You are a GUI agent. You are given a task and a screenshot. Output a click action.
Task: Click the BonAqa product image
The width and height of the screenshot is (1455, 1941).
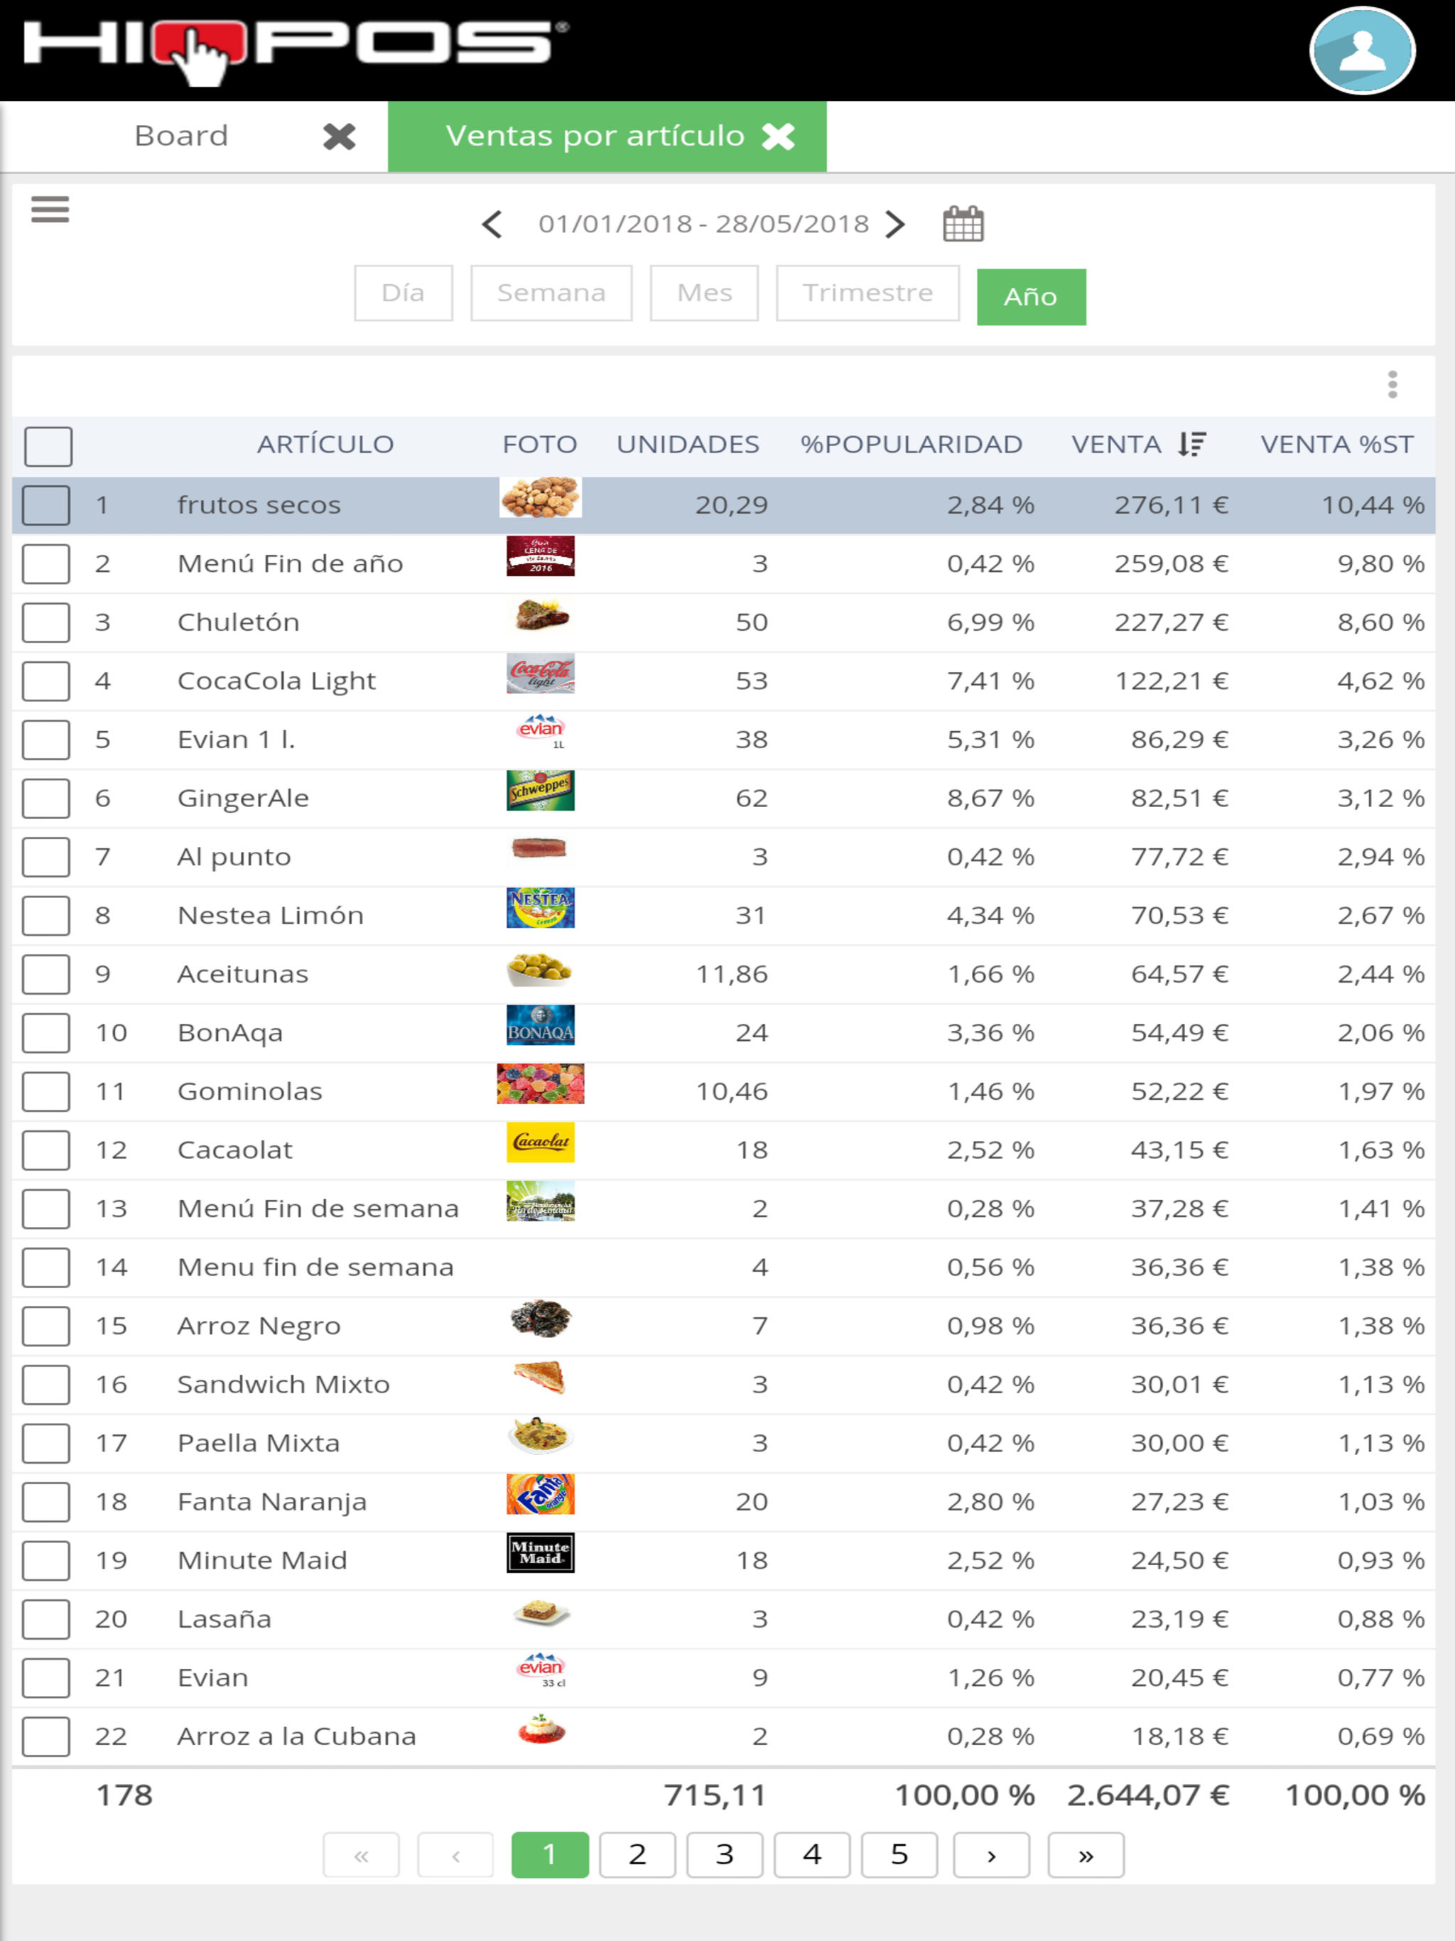pos(541,1026)
